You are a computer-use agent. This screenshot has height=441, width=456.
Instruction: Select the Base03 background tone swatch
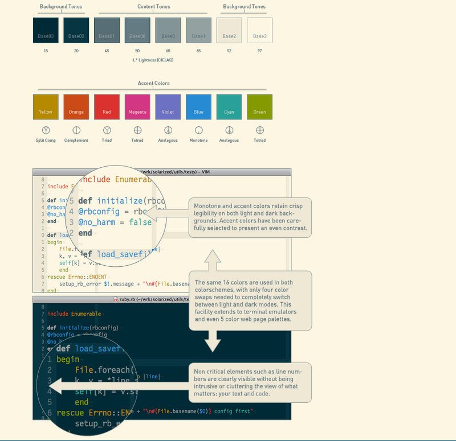click(46, 30)
